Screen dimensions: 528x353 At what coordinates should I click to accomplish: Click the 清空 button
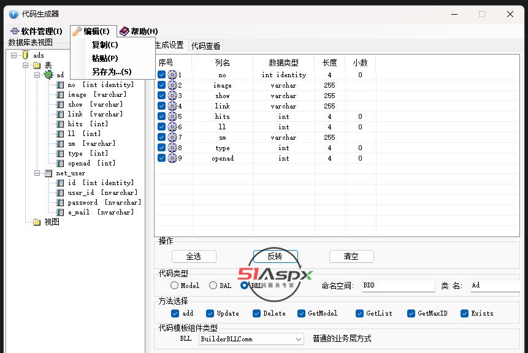coord(351,256)
